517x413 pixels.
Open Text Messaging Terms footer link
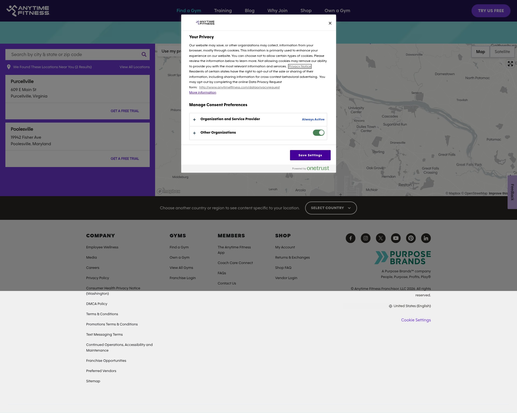(x=104, y=335)
